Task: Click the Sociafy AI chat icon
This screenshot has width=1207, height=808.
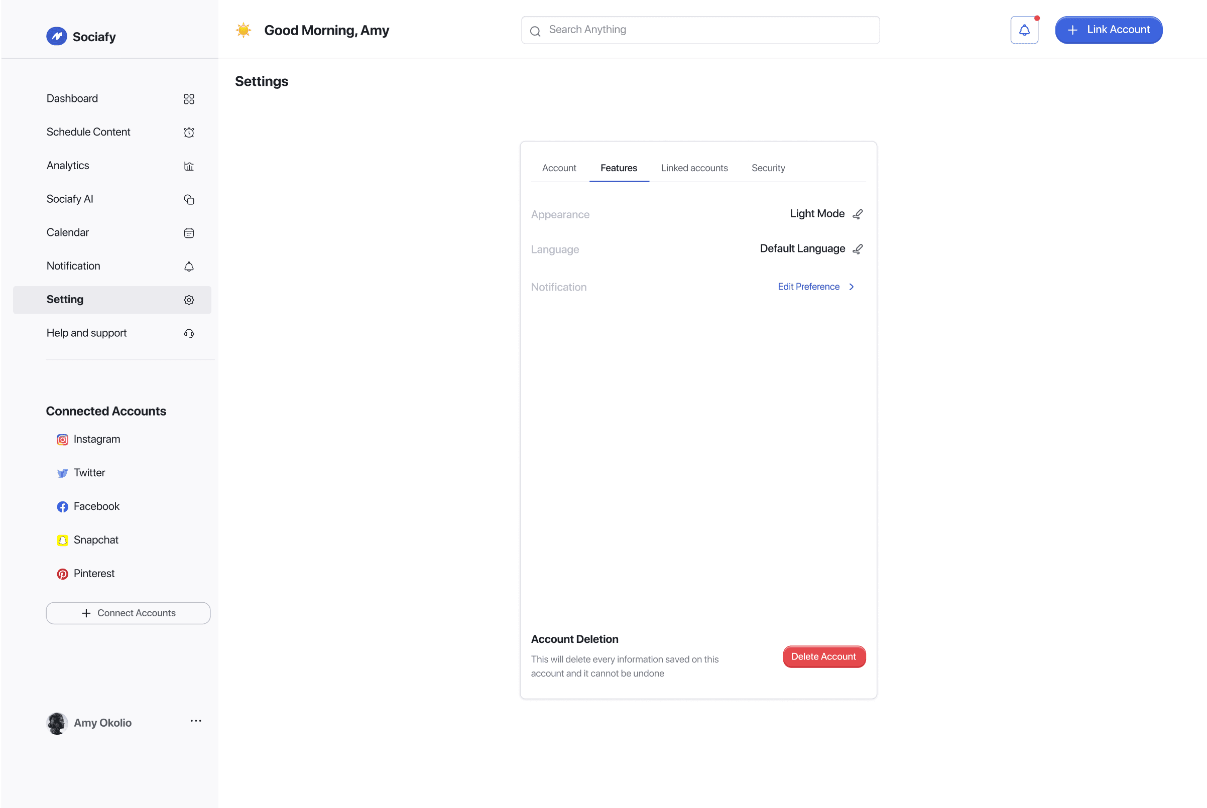Action: click(189, 199)
